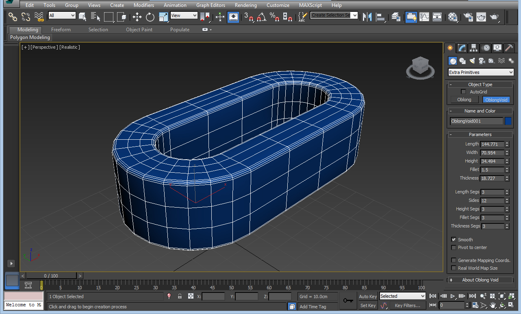This screenshot has width=521, height=314.
Task: Select the Rotate transform tool
Action: pyautogui.click(x=150, y=17)
